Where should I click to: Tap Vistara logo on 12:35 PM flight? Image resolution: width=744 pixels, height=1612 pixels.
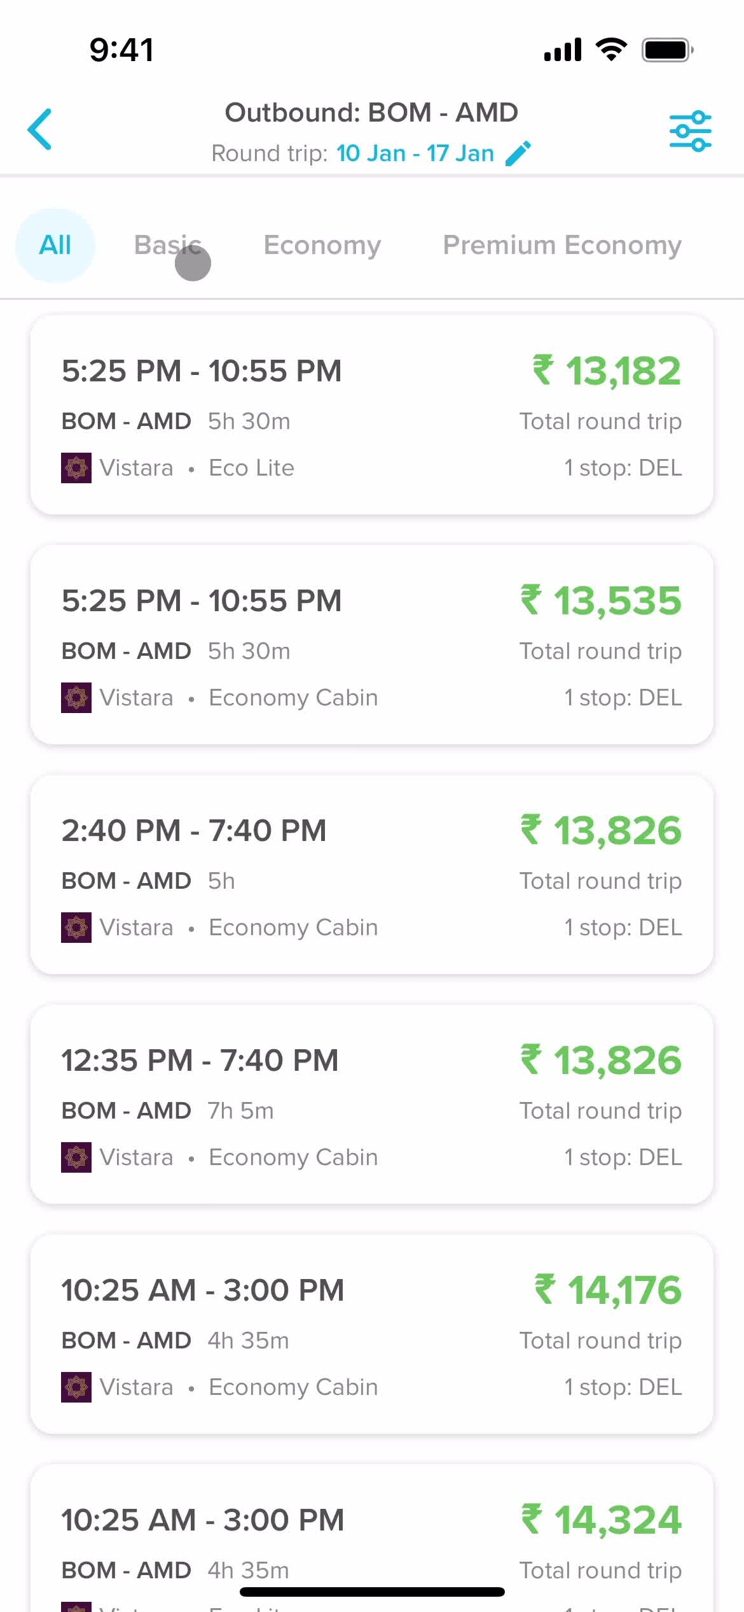[76, 1157]
